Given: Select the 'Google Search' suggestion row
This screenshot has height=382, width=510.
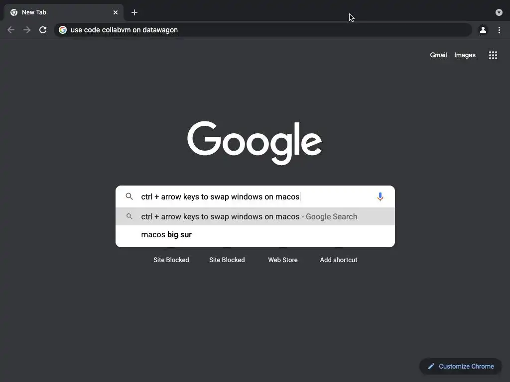Looking at the screenshot, I should [255, 216].
